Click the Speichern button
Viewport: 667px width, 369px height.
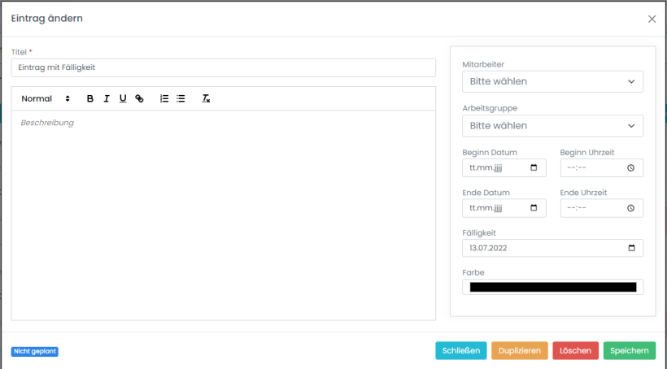click(x=629, y=350)
